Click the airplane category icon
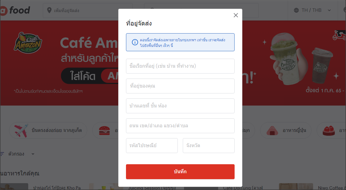The width and height of the screenshot is (346, 190). coord(21,130)
